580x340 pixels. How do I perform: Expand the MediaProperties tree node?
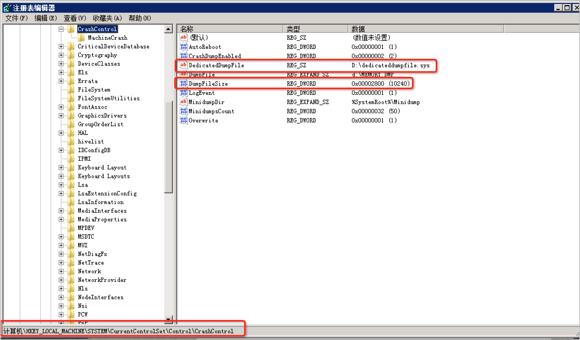point(61,219)
